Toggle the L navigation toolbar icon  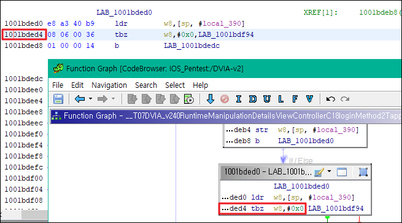tap(281, 99)
